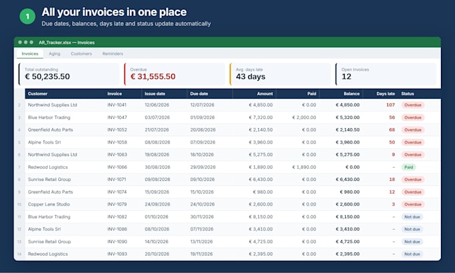Click invoice number INV-1086
The image size is (455, 273).
(x=117, y=229)
